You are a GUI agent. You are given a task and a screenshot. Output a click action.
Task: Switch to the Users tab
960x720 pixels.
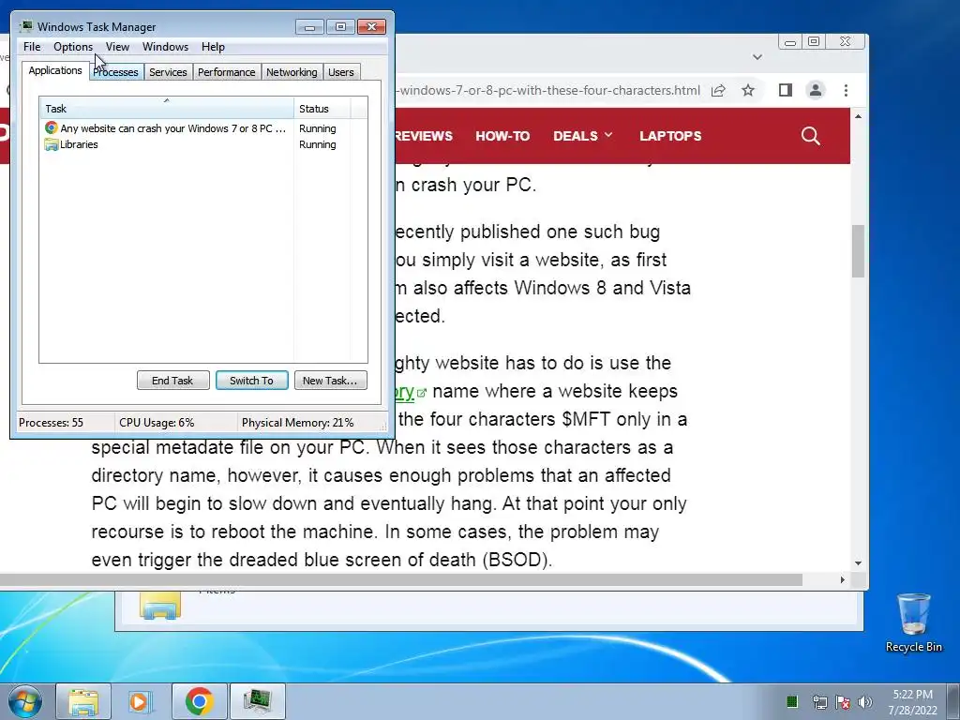[x=341, y=72]
